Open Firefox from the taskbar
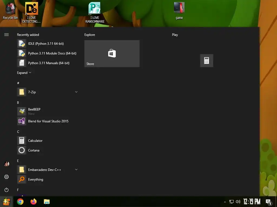The height and width of the screenshot is (207, 277). (33, 202)
